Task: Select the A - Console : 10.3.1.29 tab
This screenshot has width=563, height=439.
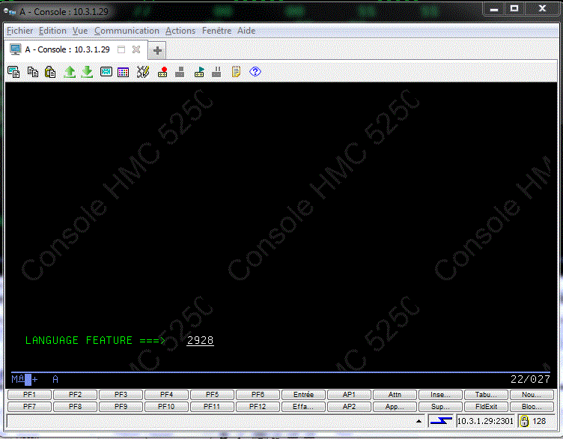Action: tap(67, 49)
